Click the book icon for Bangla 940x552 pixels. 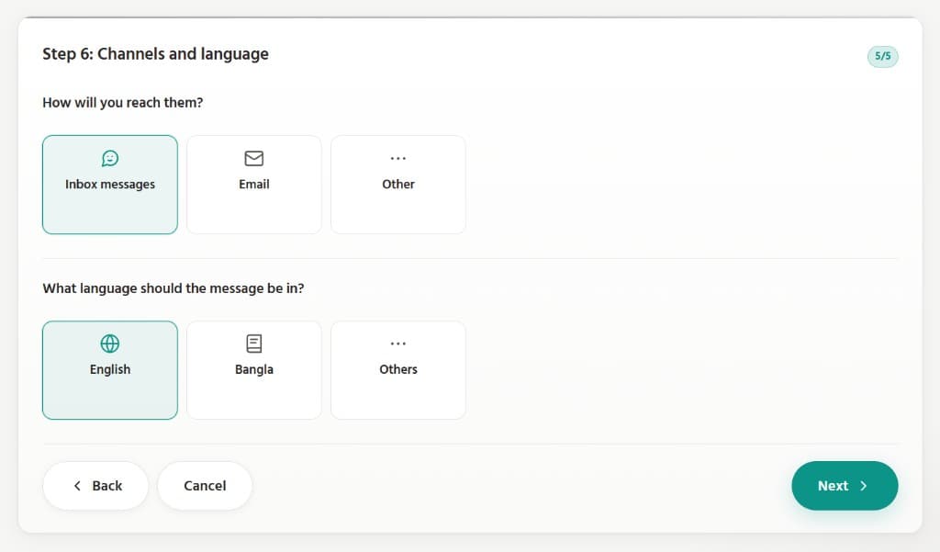coord(254,344)
